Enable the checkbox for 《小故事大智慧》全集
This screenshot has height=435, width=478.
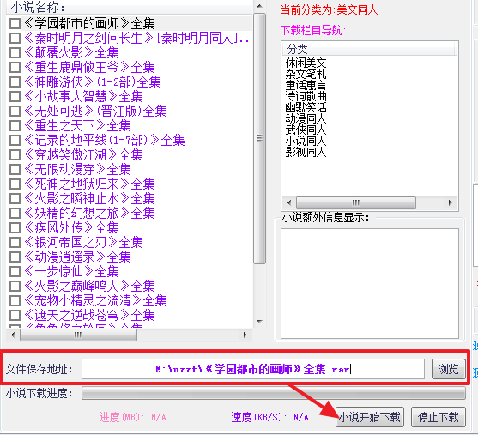(x=15, y=97)
